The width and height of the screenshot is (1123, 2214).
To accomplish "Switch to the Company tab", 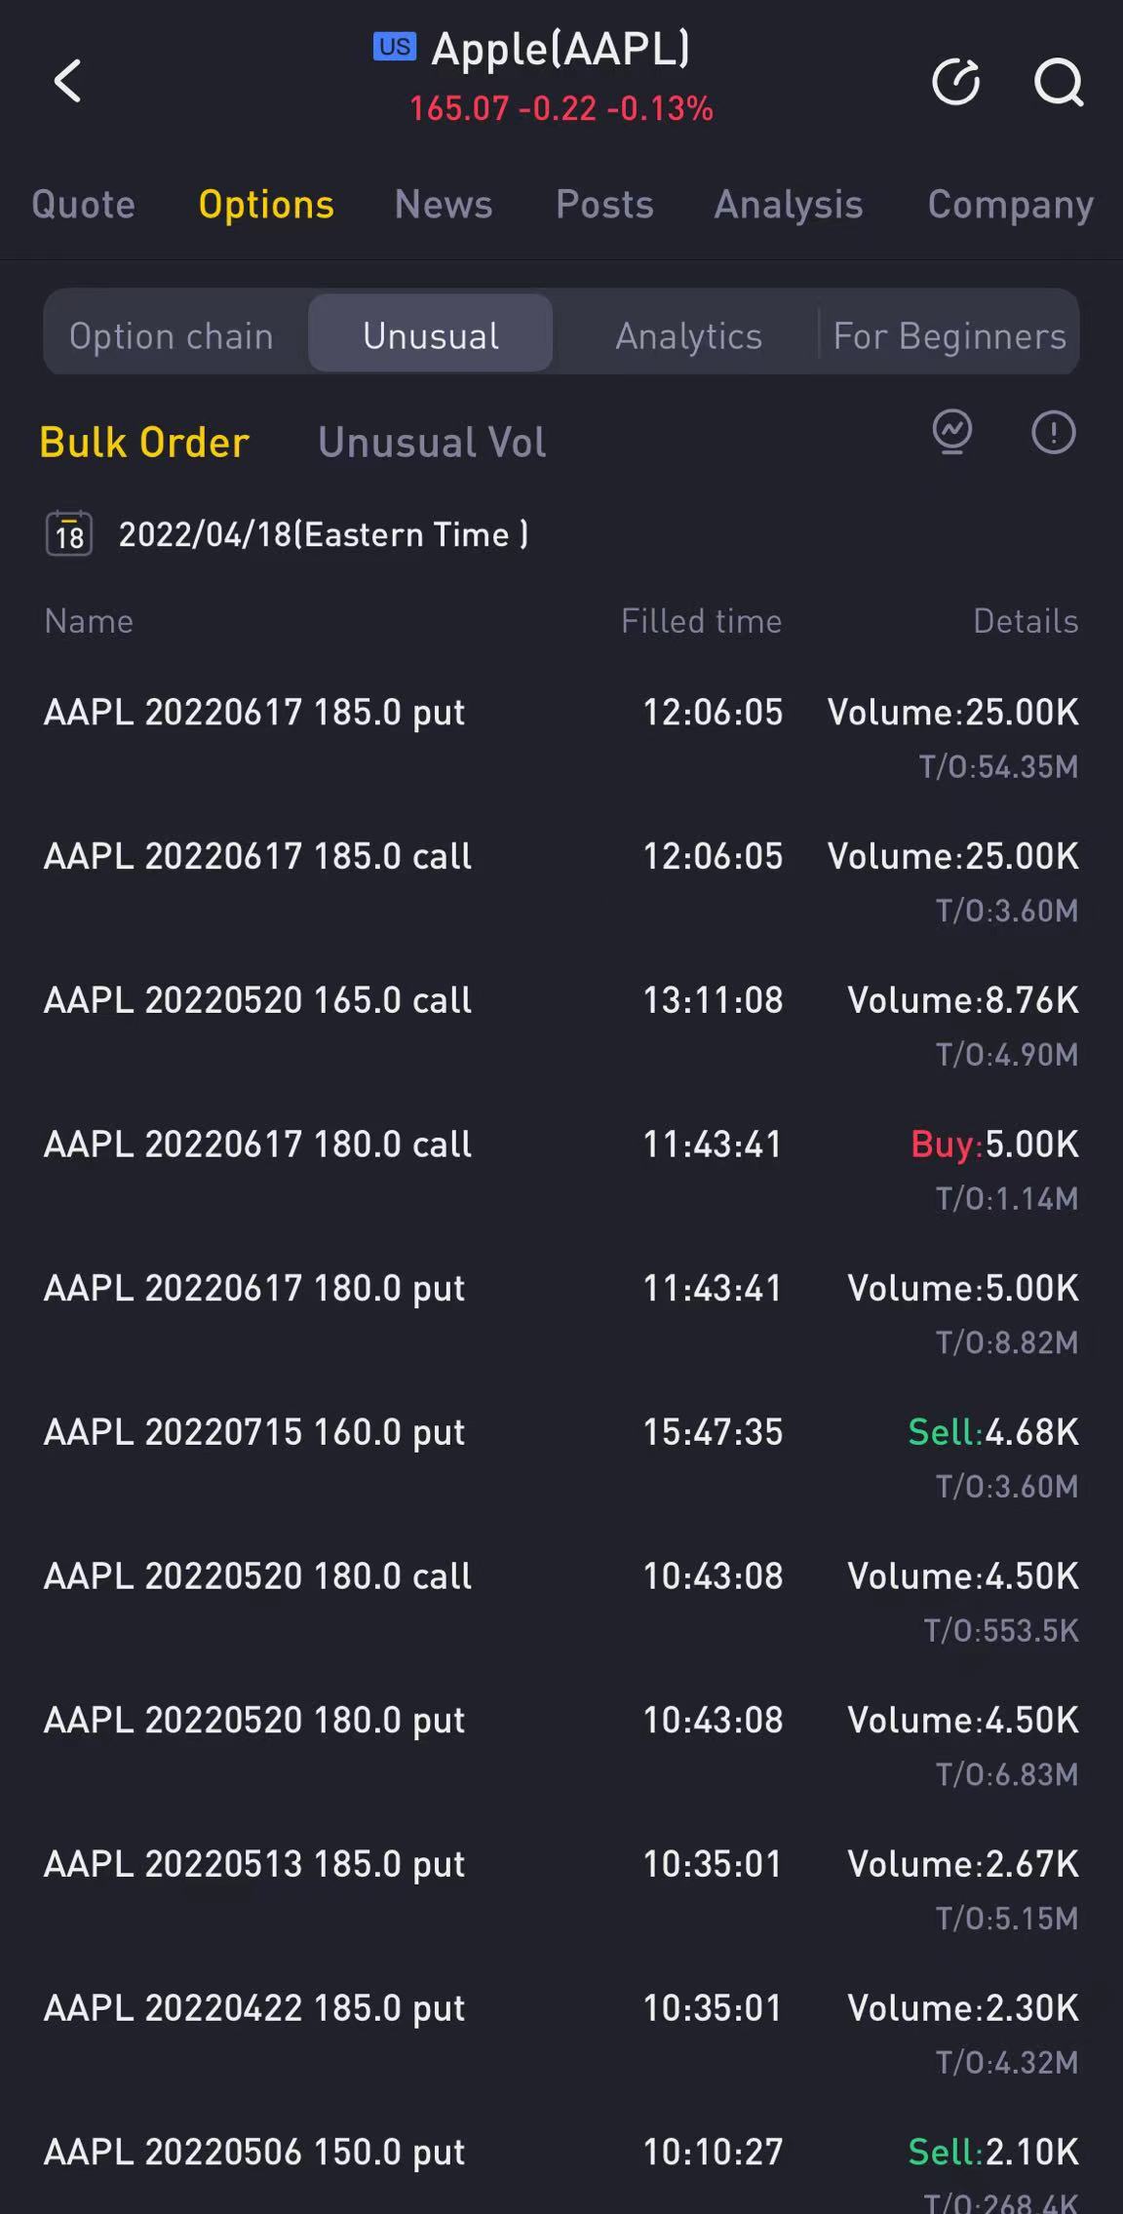I will pos(1010,205).
